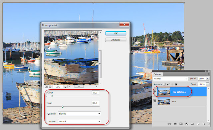
Task: Click the Rayon value field 10,0
Action: tap(96, 93)
